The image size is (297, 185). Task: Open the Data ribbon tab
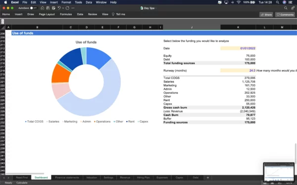(x=80, y=14)
